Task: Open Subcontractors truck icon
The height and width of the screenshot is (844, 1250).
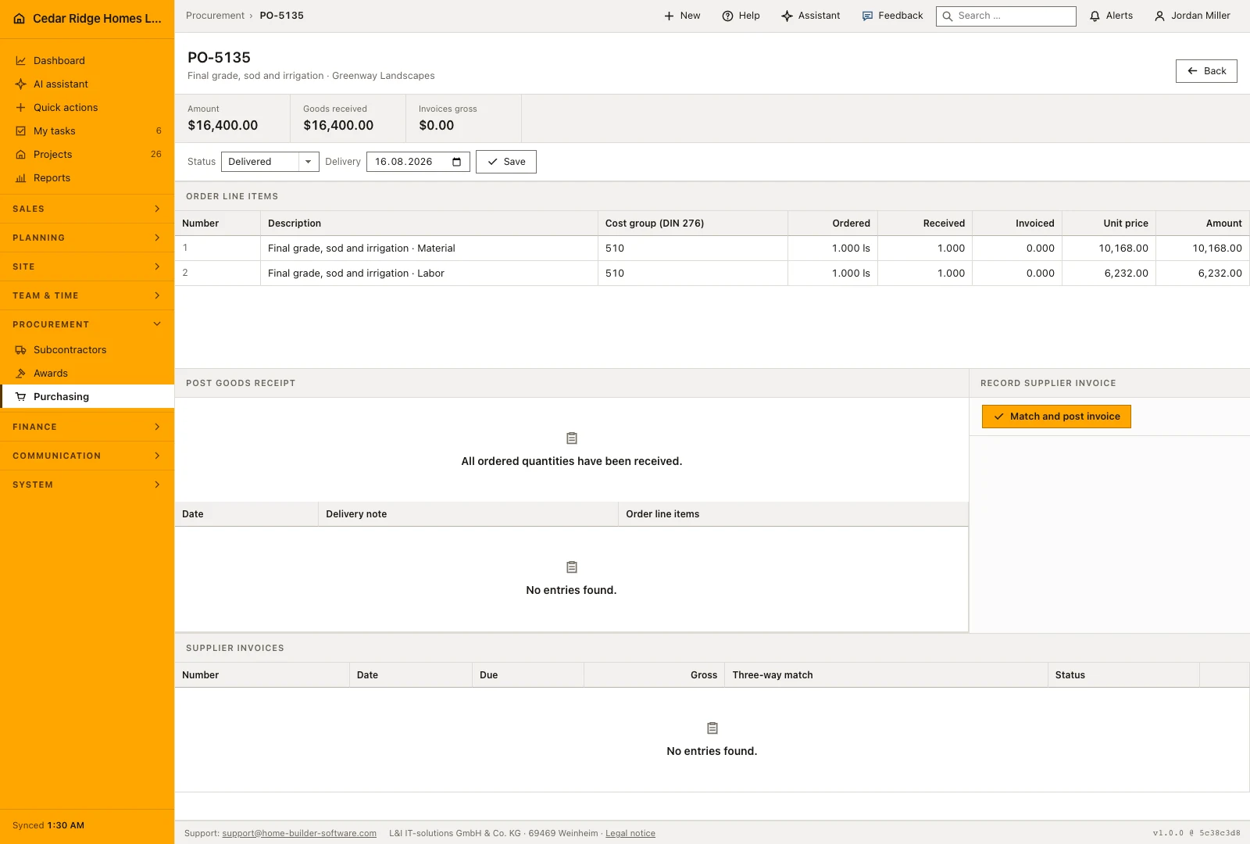Action: 21,350
